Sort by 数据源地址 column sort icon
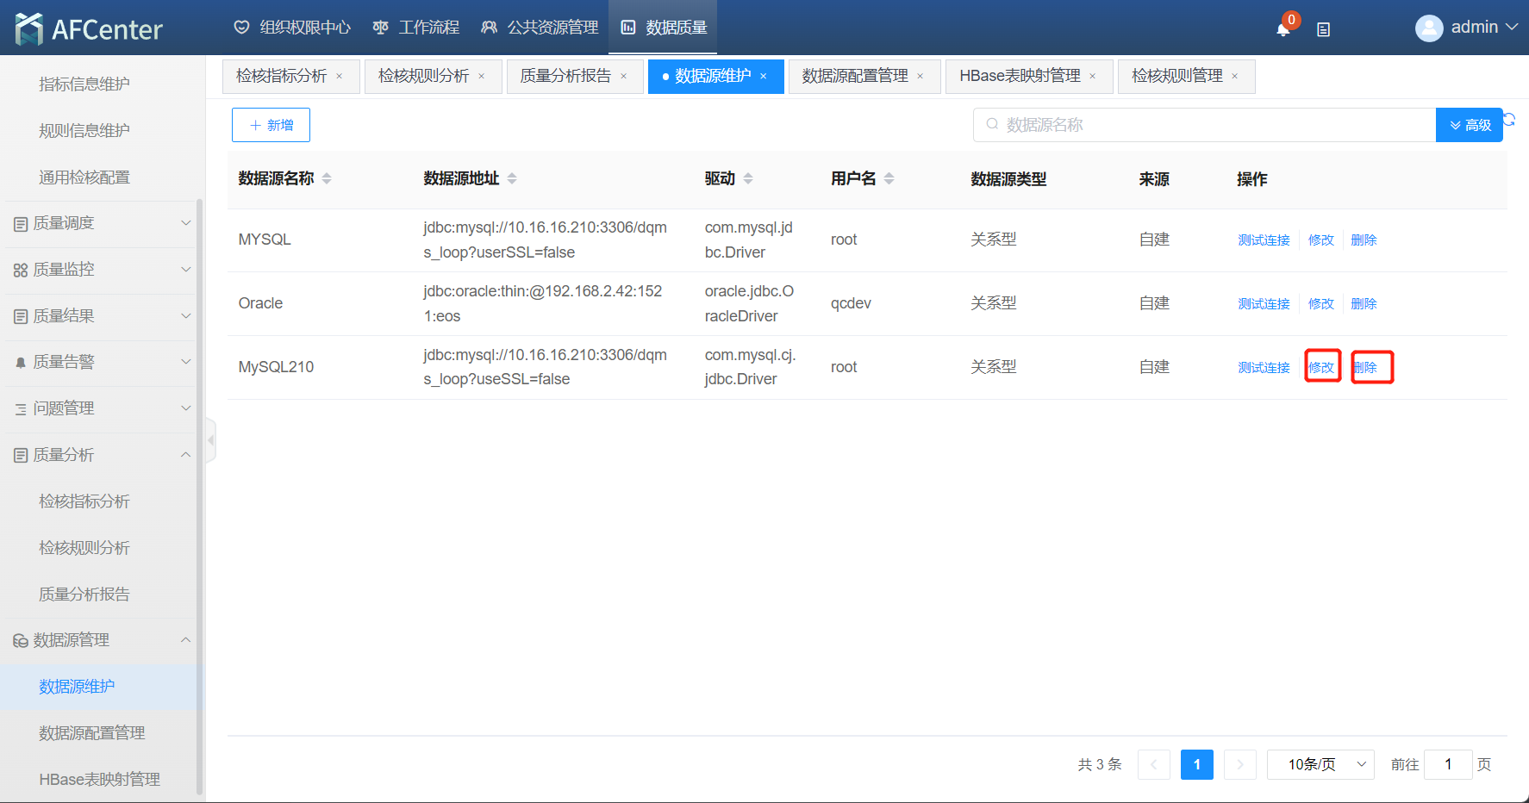Image resolution: width=1529 pixels, height=803 pixels. [x=512, y=178]
